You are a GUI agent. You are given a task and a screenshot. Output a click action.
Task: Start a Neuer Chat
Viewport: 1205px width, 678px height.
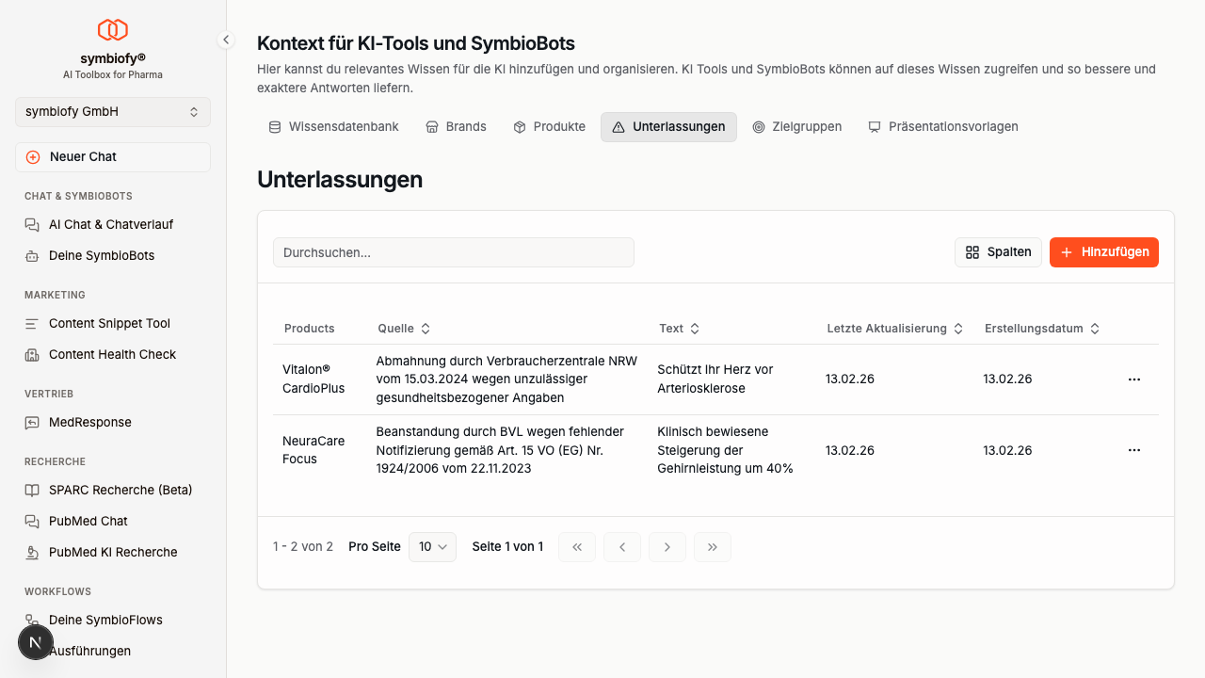pyautogui.click(x=112, y=156)
